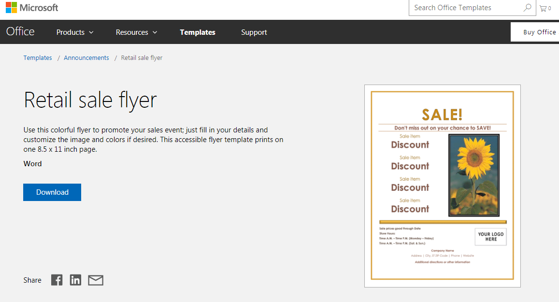The height and width of the screenshot is (302, 559).
Task: Expand the Resources dropdown menu
Action: (x=136, y=32)
